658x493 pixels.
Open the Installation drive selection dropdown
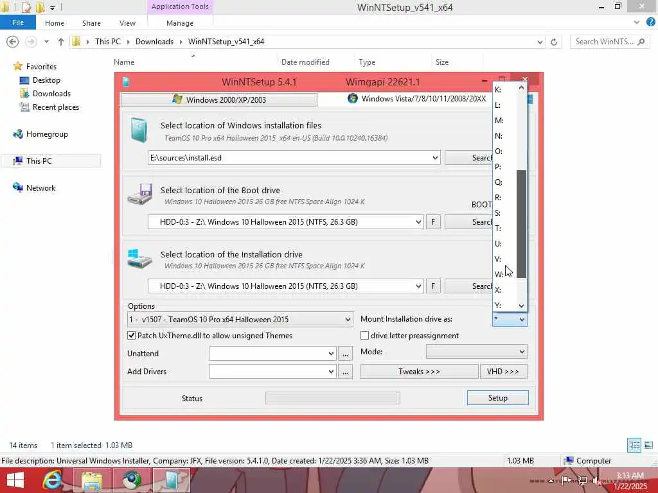418,286
